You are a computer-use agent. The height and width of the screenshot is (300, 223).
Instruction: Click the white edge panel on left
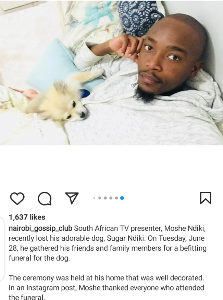[2, 249]
